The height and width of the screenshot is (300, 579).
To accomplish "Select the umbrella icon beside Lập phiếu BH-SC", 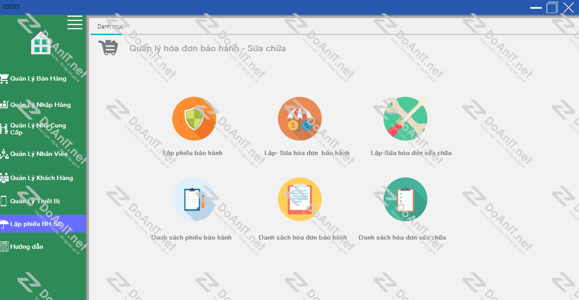I will 4,224.
